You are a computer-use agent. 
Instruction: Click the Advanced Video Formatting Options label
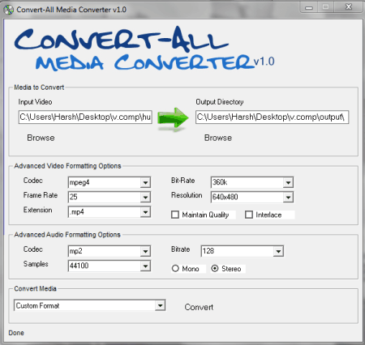[67, 166]
